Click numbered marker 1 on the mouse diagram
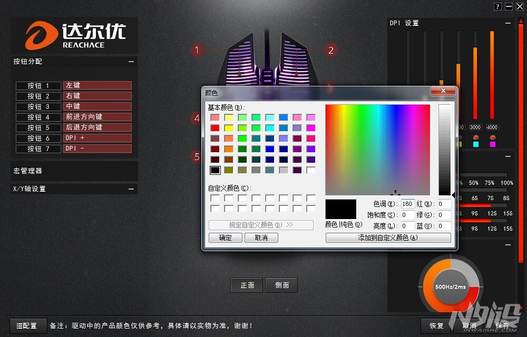 (x=197, y=50)
